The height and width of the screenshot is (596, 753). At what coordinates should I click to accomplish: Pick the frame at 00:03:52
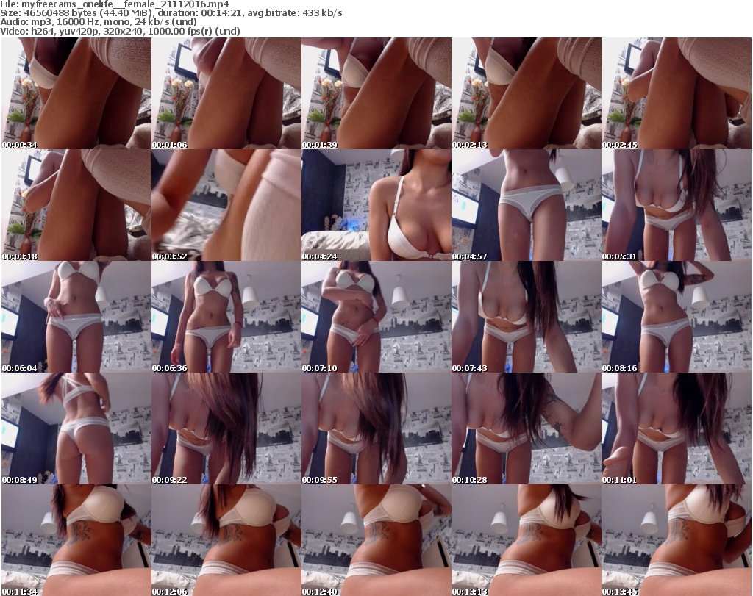(226, 205)
